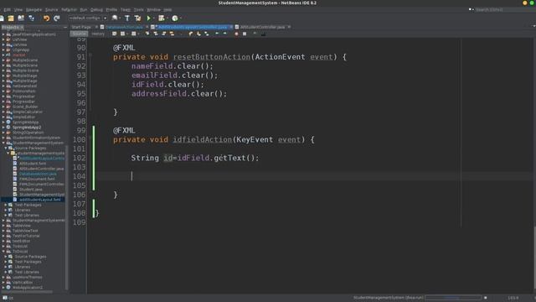Select Student.java in the project tree
The height and width of the screenshot is (302, 536).
[x=30, y=189]
